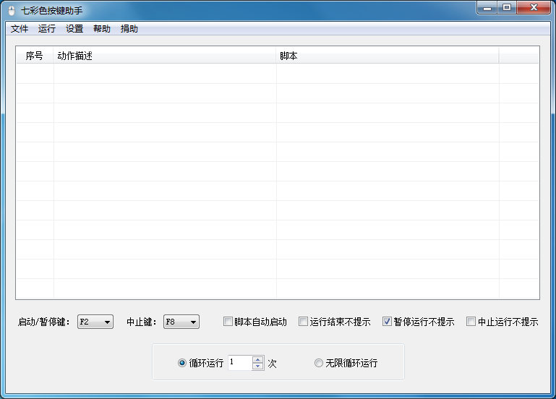Open the 中止键 F8 dropdown

pyautogui.click(x=181, y=322)
